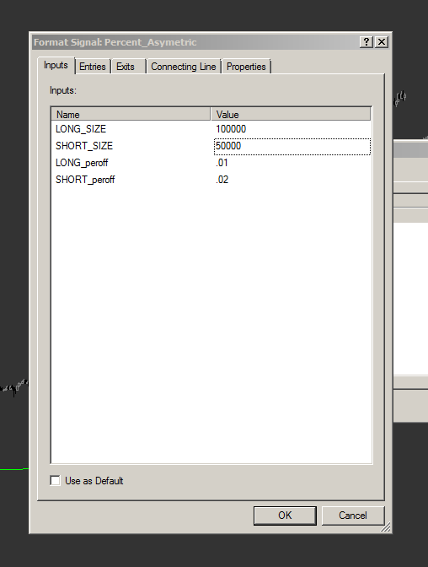Click the dialog resize grip corner
The width and height of the screenshot is (428, 567).
coord(386,527)
